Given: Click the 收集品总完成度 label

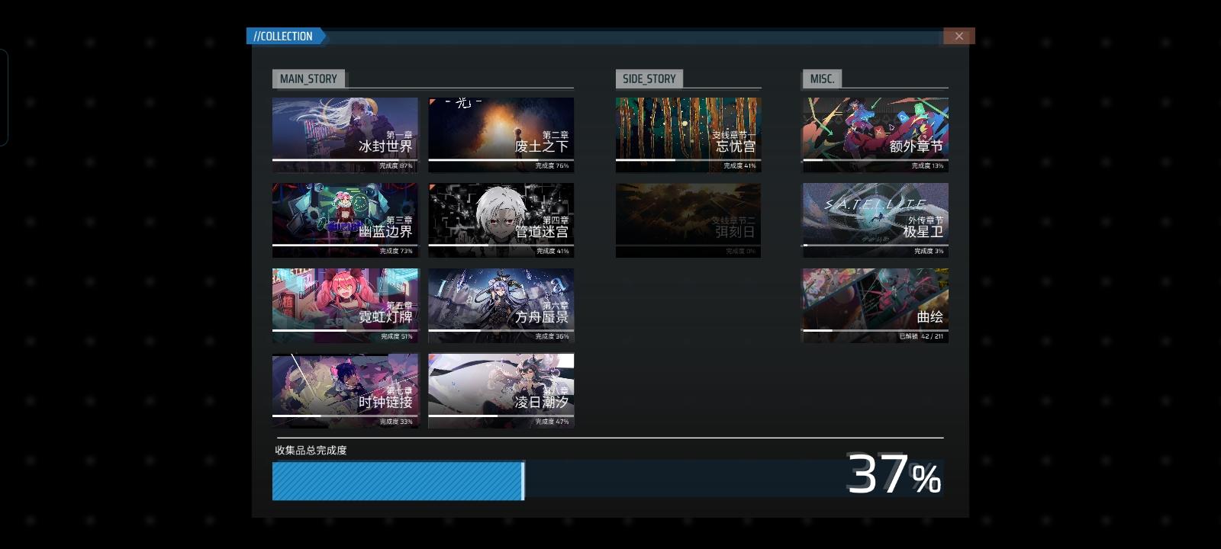Looking at the screenshot, I should [x=311, y=450].
